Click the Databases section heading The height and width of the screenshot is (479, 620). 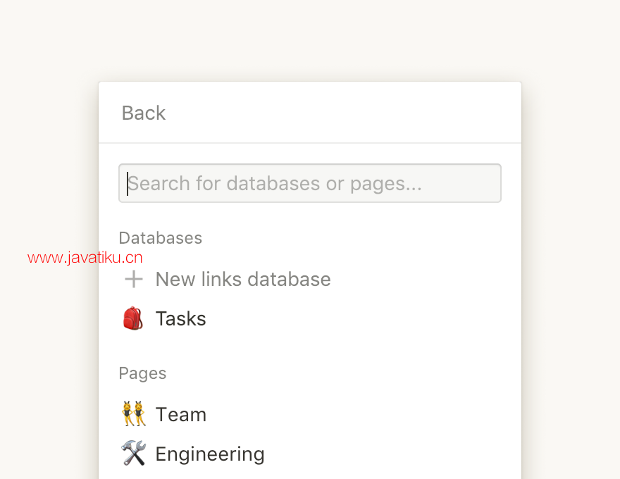[161, 238]
